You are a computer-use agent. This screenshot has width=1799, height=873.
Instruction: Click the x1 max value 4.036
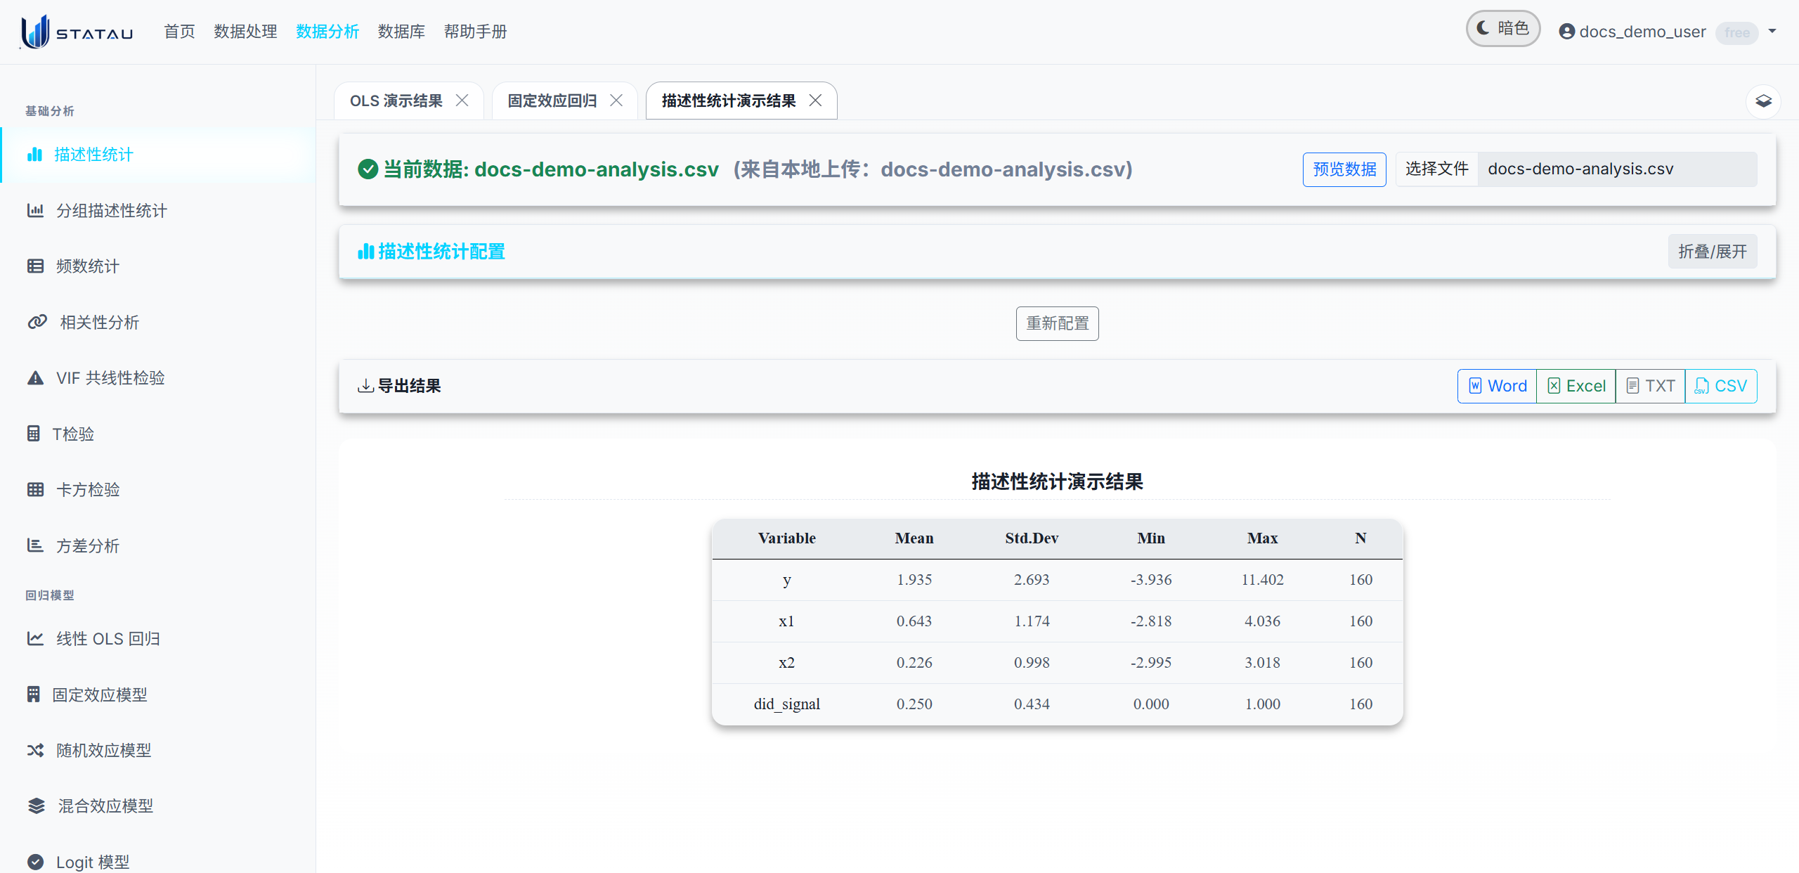1262,621
